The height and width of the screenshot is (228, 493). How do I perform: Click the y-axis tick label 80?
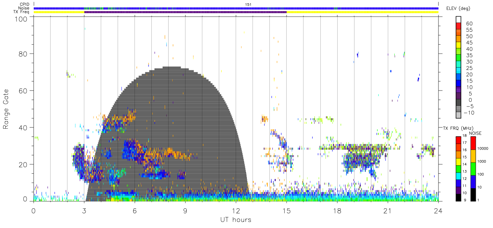(23, 54)
